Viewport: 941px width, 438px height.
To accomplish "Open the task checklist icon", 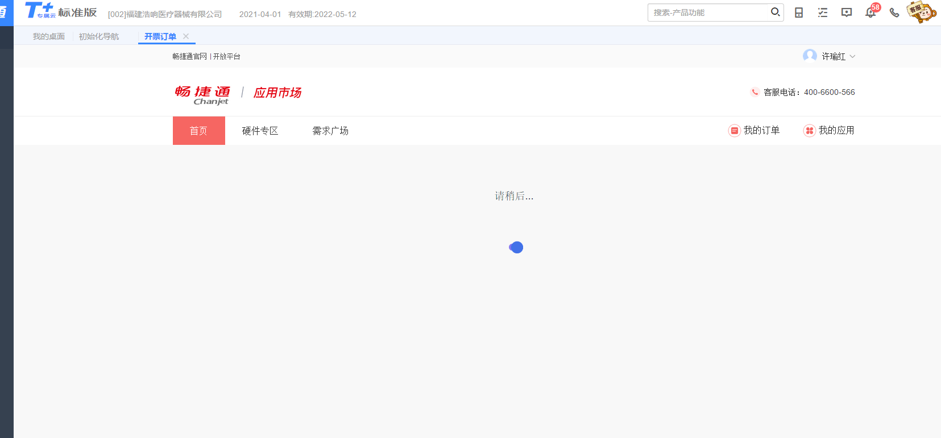I will click(823, 12).
